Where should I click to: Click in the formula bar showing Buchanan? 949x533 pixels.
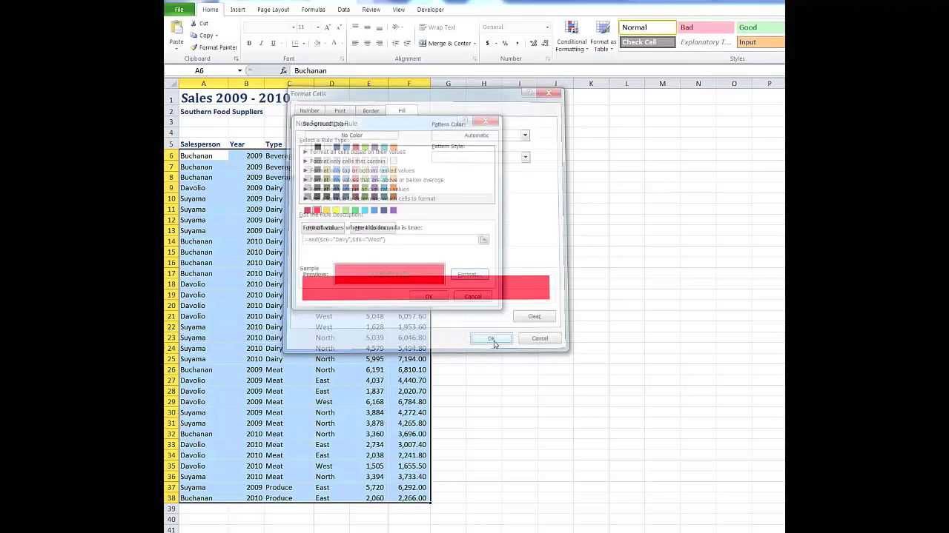[538, 71]
